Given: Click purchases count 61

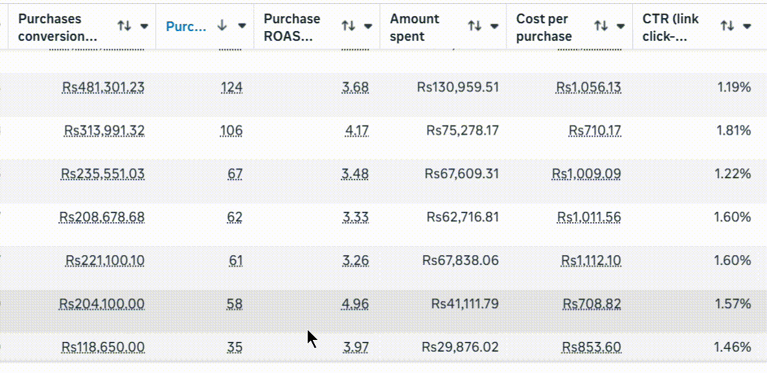Looking at the screenshot, I should pyautogui.click(x=236, y=260).
